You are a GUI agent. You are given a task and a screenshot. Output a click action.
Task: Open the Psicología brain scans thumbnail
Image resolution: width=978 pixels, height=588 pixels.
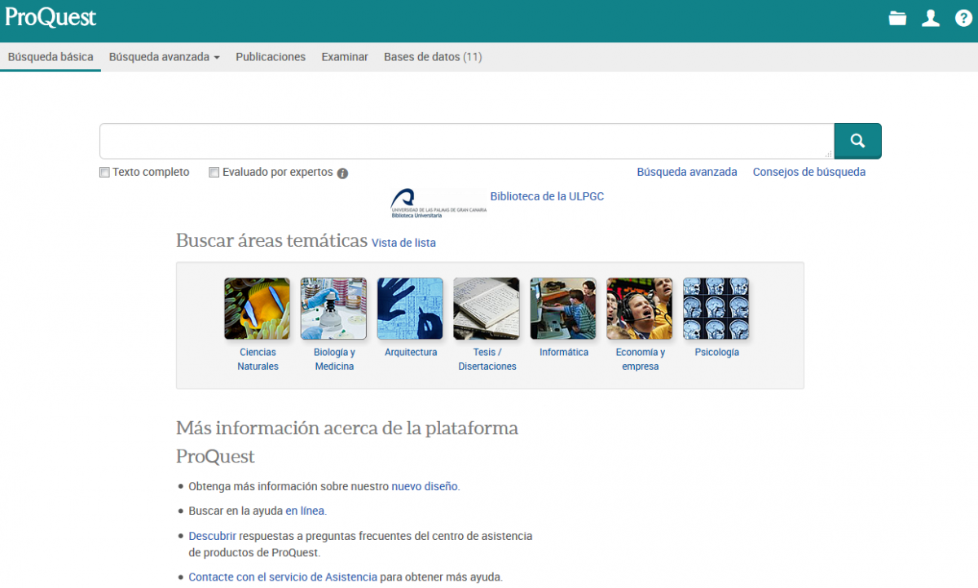[x=716, y=309]
